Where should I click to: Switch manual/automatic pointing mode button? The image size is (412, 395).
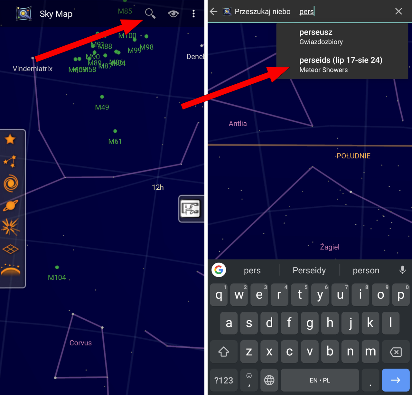190,209
